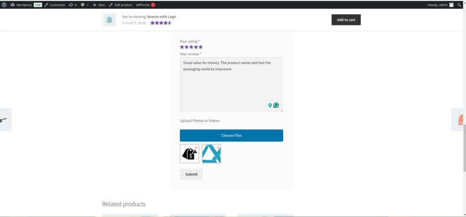Remove the blue triangle image upload
466x217 pixels.
[x=219, y=147]
